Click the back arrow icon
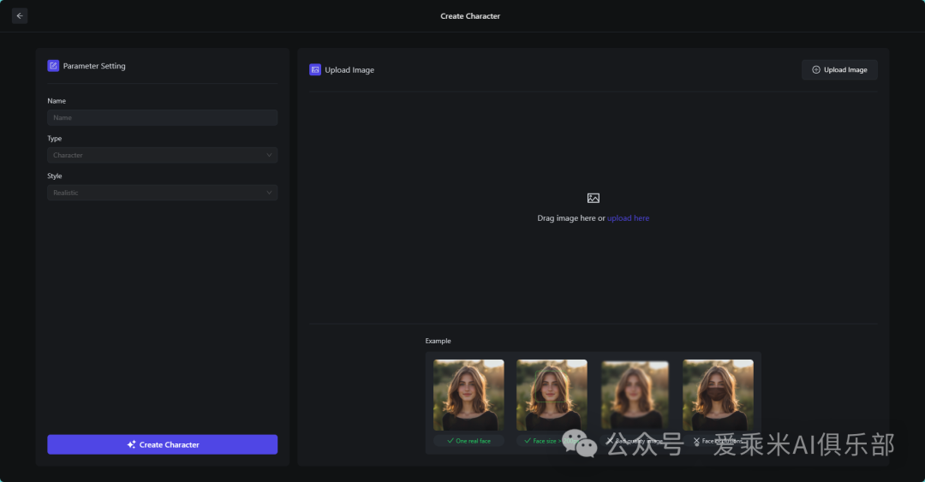The height and width of the screenshot is (482, 925). (20, 15)
